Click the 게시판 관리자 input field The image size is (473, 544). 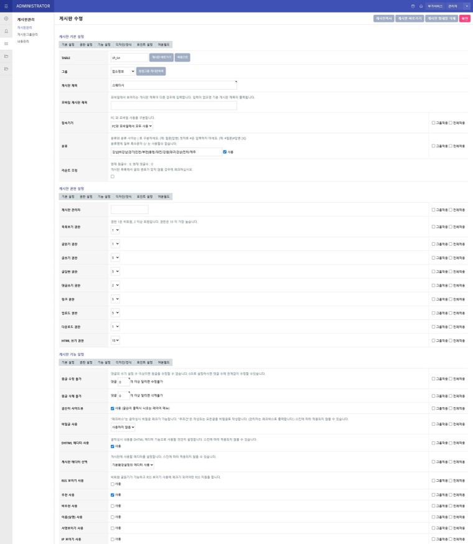(x=129, y=210)
